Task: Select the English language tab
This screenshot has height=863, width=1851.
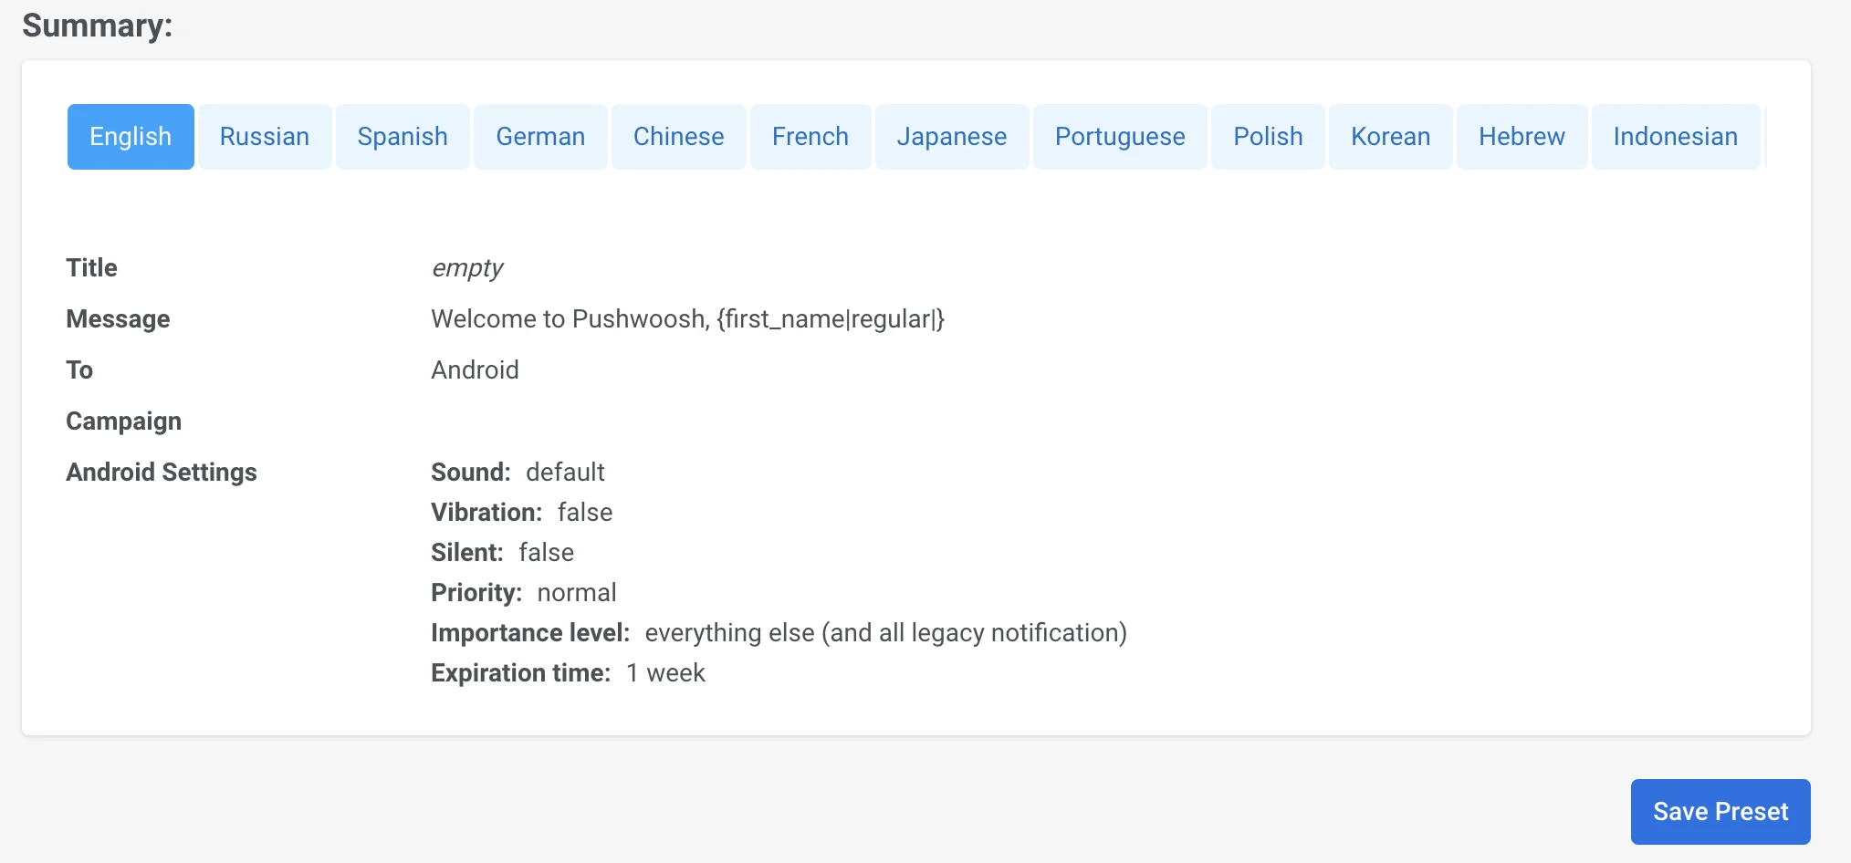Action: [131, 137]
